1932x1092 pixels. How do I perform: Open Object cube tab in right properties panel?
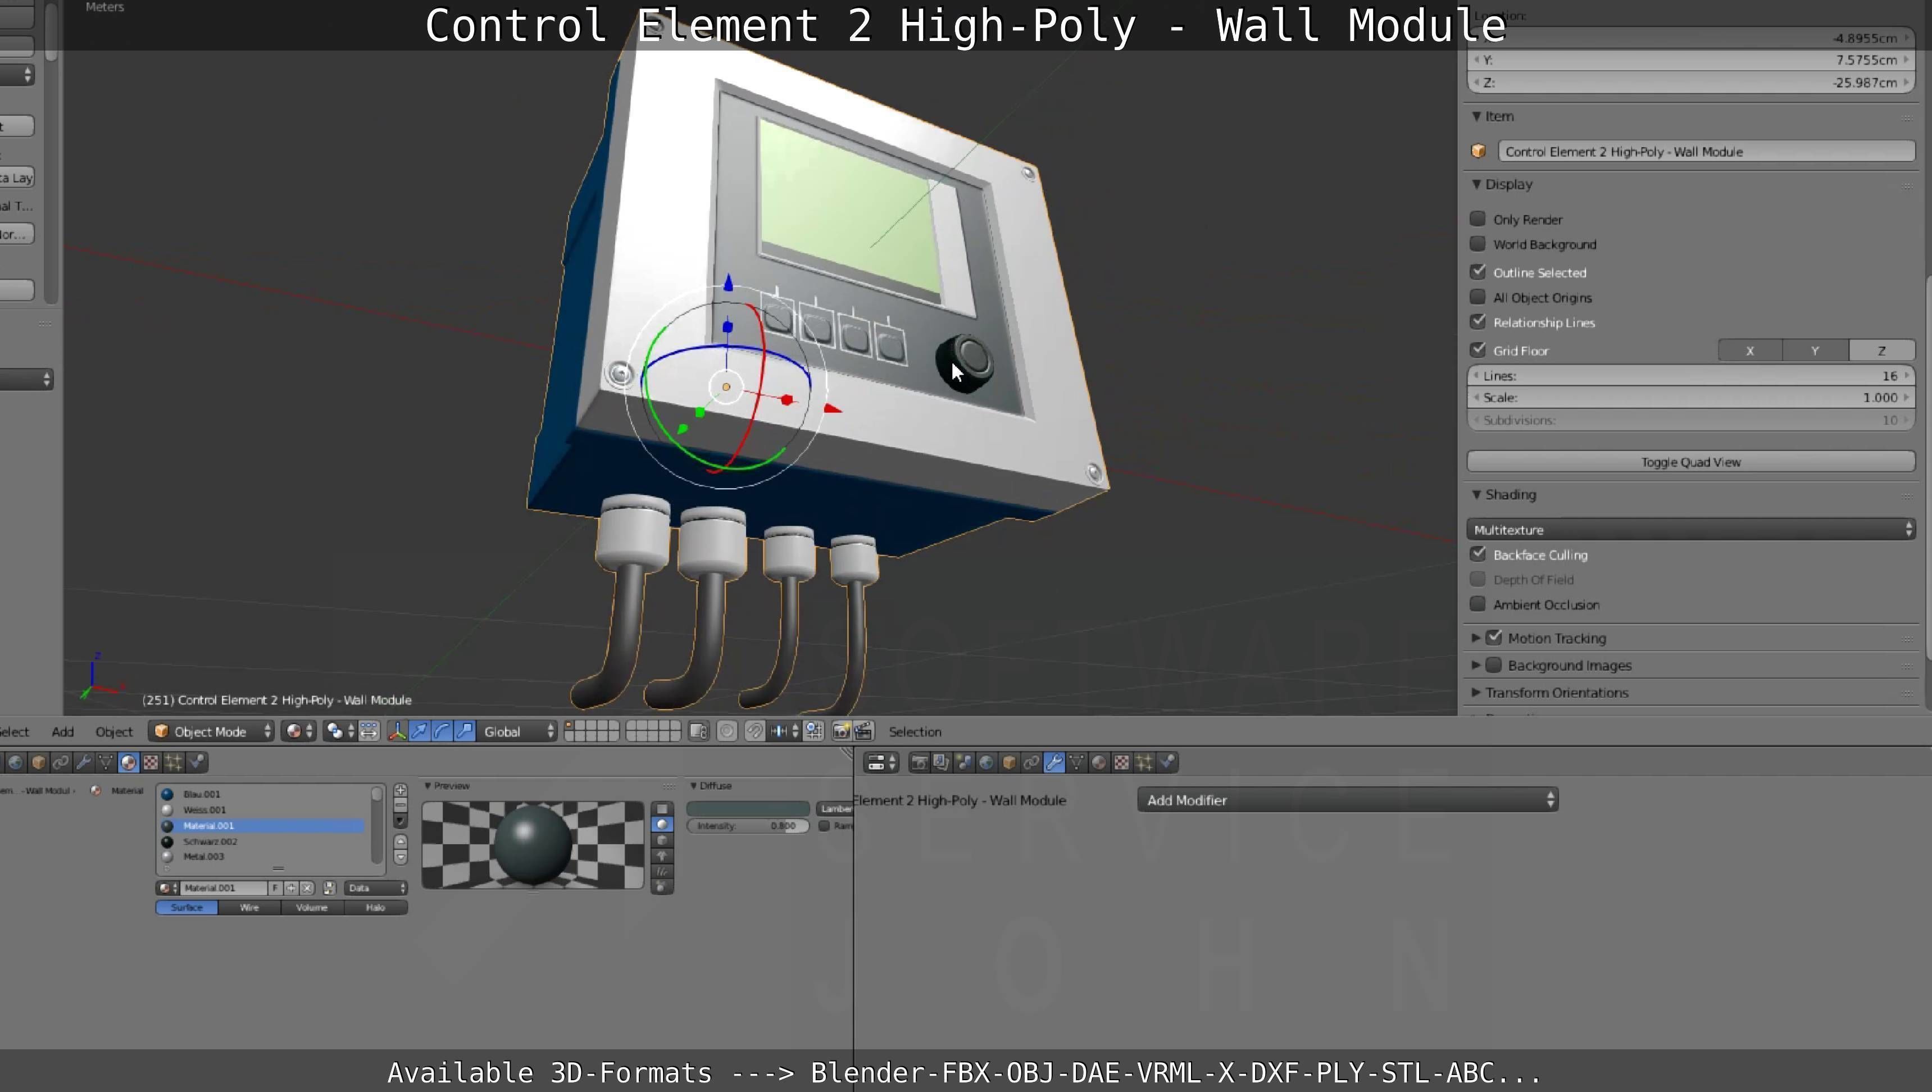(1009, 763)
